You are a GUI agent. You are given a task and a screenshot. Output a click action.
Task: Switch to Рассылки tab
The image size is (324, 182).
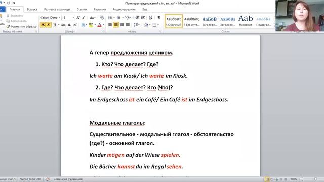tap(100, 9)
